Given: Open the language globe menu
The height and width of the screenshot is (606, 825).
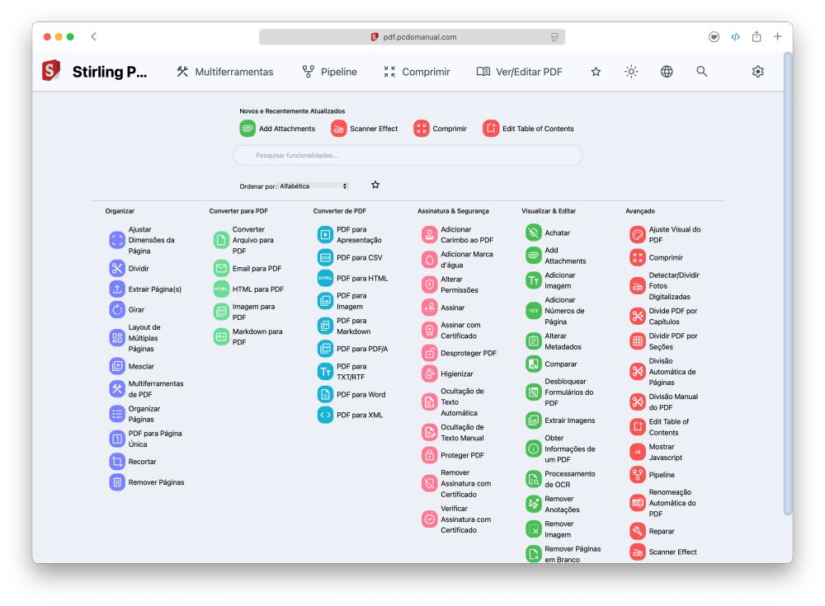Looking at the screenshot, I should point(667,72).
